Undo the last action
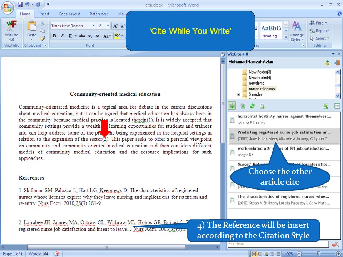This screenshot has height=257, width=343. pos(28,4)
